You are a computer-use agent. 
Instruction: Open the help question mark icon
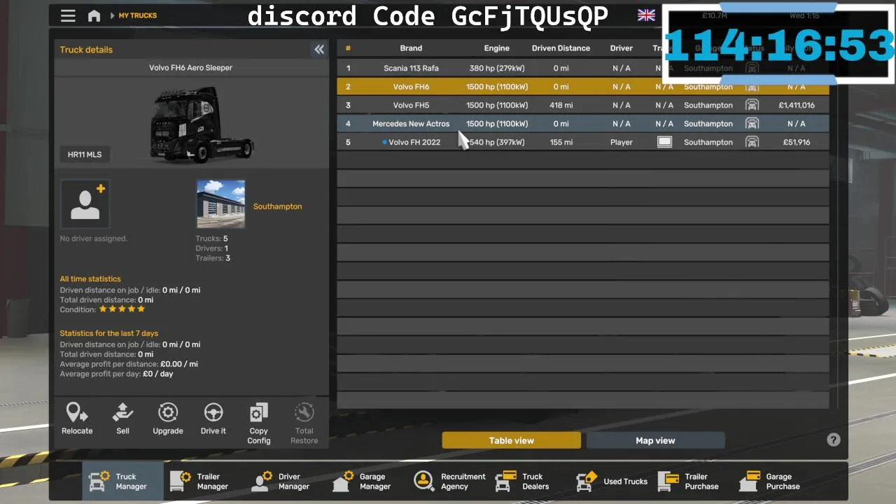833,440
